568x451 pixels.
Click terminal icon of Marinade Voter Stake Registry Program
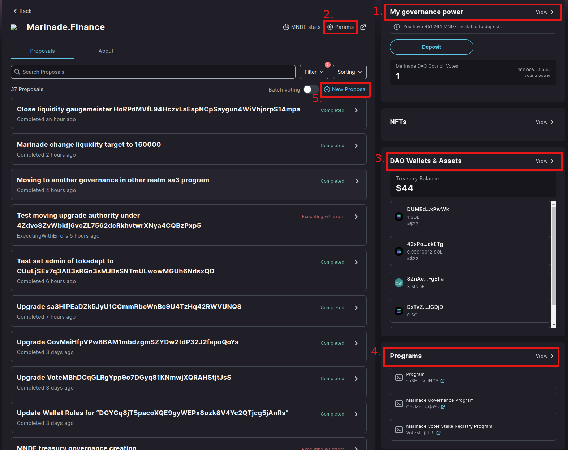pyautogui.click(x=399, y=430)
